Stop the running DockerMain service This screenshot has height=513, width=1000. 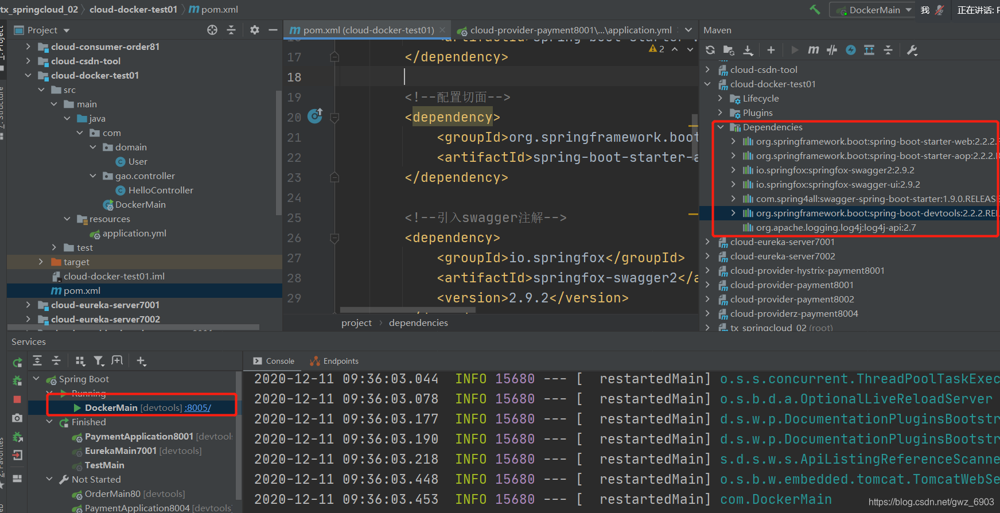[x=17, y=399]
